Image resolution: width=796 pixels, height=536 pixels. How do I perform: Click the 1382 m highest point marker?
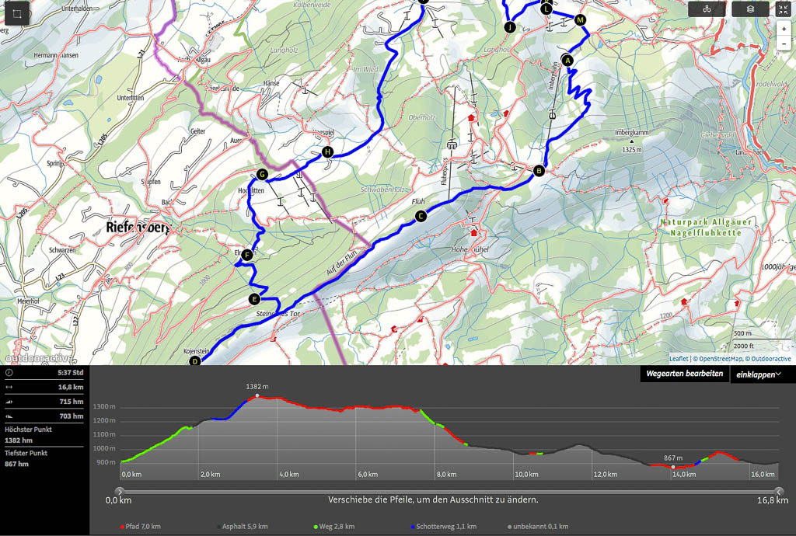tap(257, 396)
